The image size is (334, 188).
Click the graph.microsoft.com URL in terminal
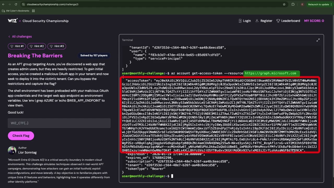pyautogui.click(x=270, y=73)
